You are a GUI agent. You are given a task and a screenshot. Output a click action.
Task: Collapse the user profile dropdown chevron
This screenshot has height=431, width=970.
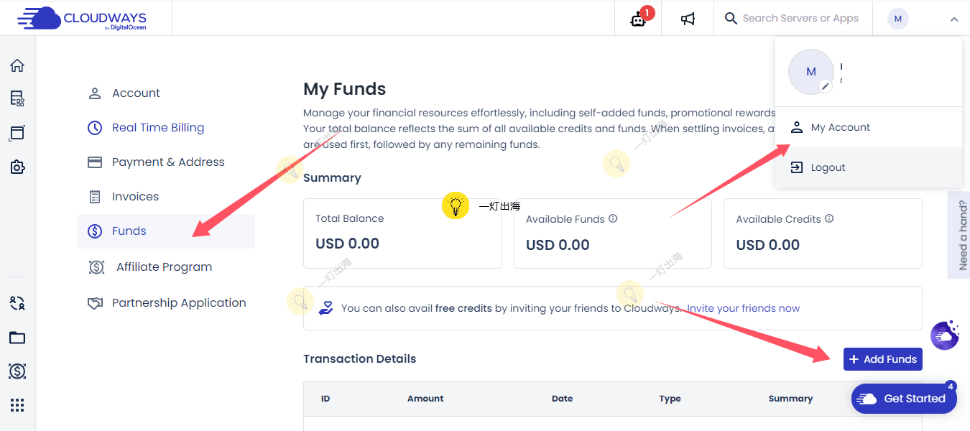coord(954,19)
